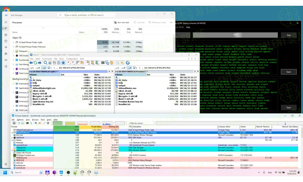Viewport: 303px width, 182px height.
Task: Open the Files menu in Total Commander
Action: (x=32, y=59)
